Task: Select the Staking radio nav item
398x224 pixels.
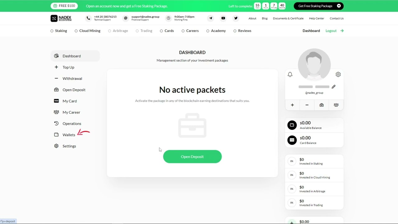Action: pyautogui.click(x=59, y=31)
